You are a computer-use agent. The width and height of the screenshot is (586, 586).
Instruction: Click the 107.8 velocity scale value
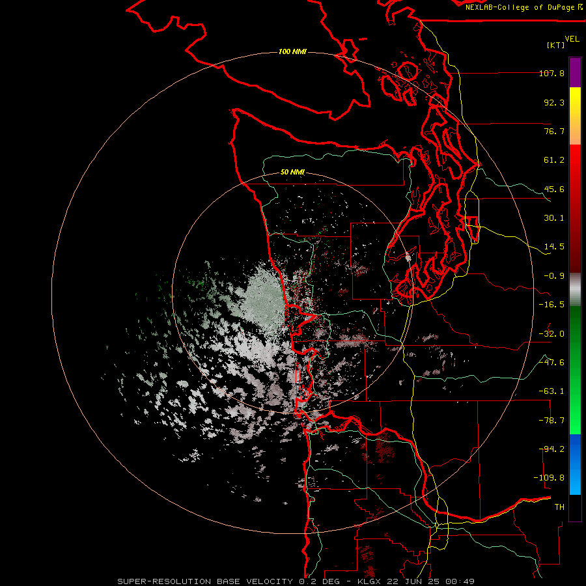pos(551,74)
